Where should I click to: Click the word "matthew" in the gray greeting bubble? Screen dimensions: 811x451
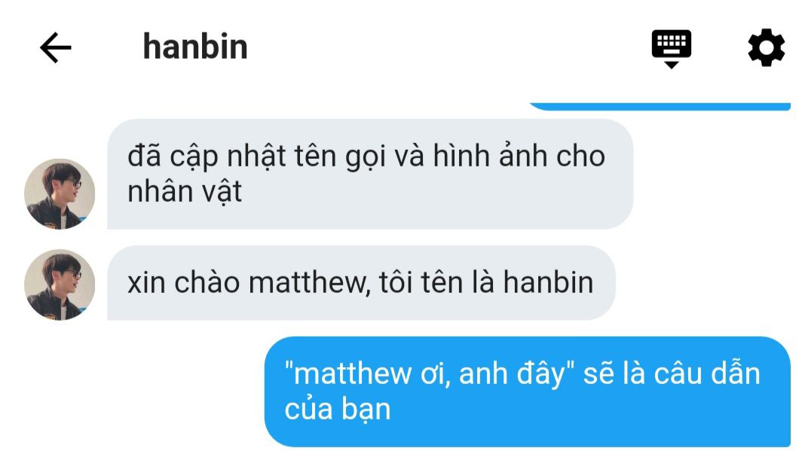pyautogui.click(x=308, y=284)
